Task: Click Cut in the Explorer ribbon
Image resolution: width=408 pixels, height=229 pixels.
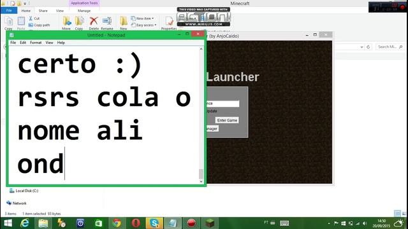Action: click(x=34, y=18)
